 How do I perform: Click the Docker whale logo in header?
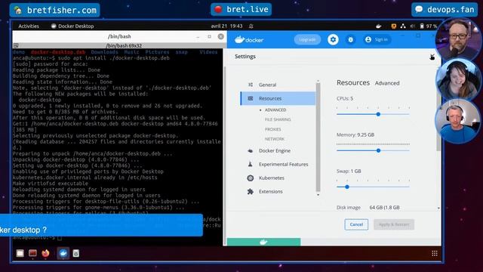tap(249, 39)
